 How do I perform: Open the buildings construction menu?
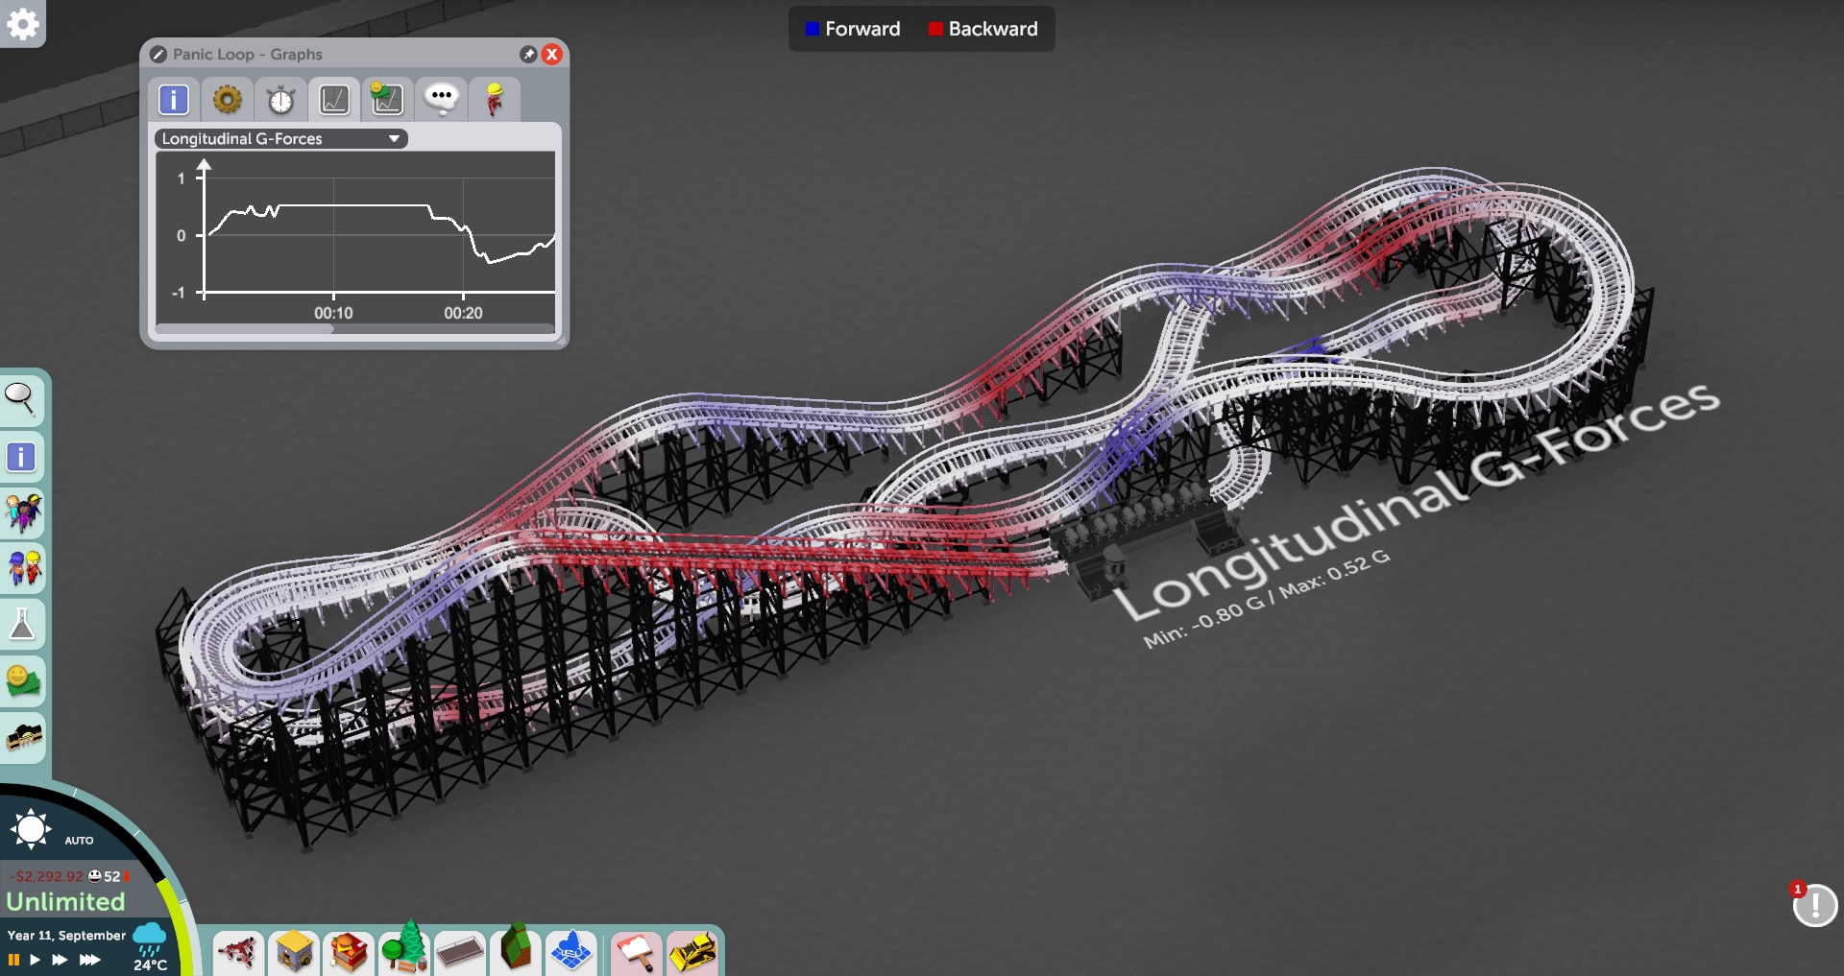293,953
